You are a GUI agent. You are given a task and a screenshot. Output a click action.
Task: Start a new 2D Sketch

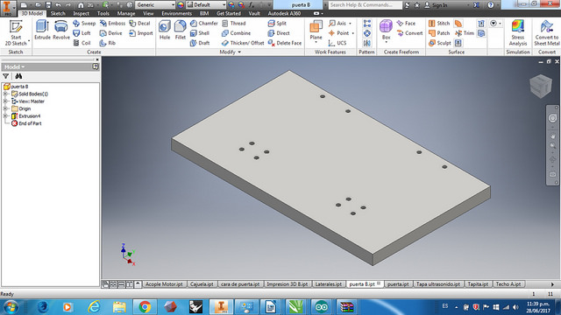click(x=16, y=33)
